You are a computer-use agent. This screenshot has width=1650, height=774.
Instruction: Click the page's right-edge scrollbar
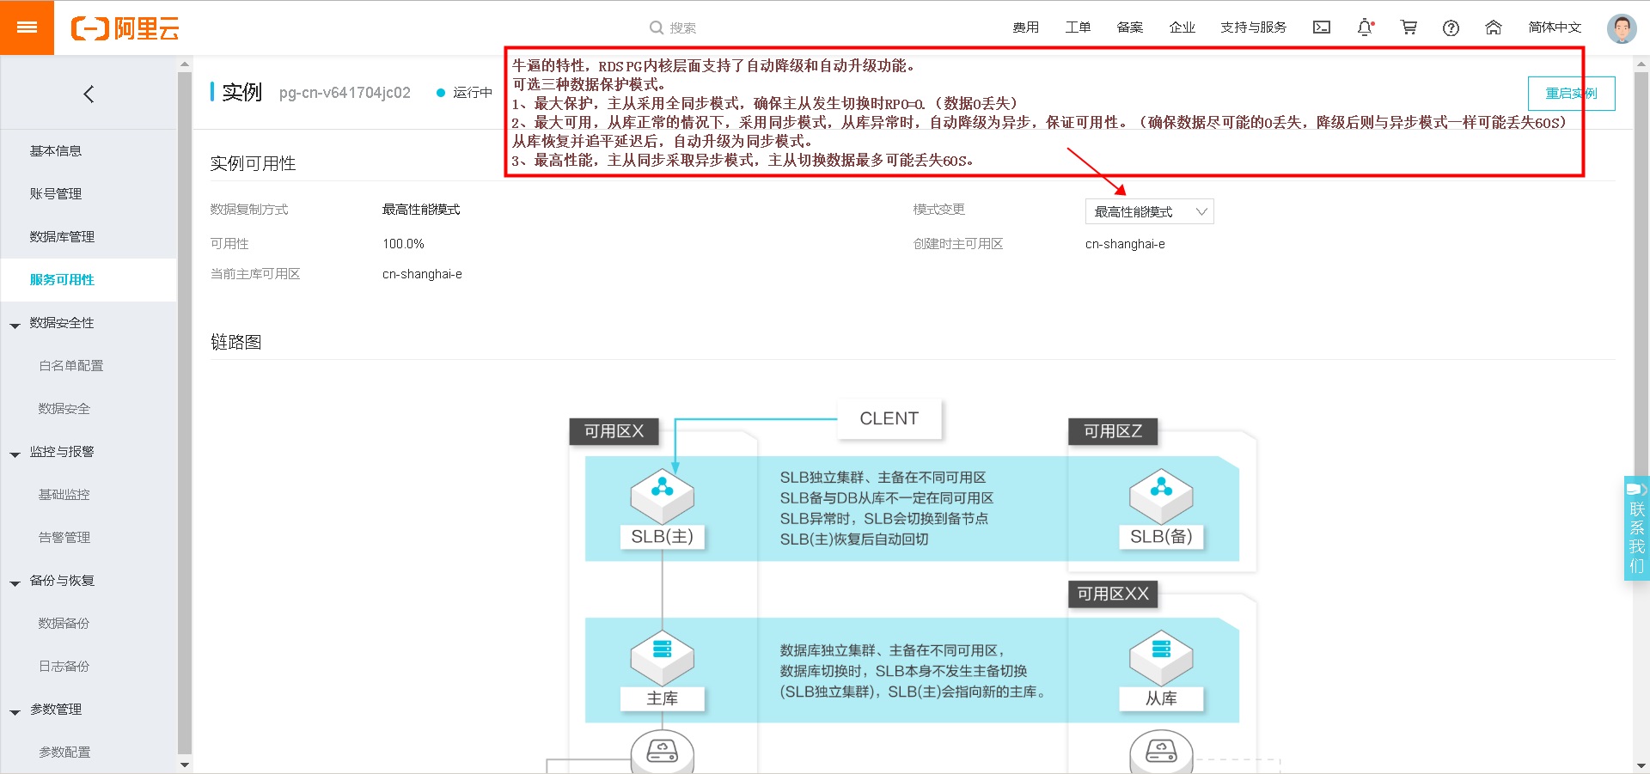coord(1641,412)
